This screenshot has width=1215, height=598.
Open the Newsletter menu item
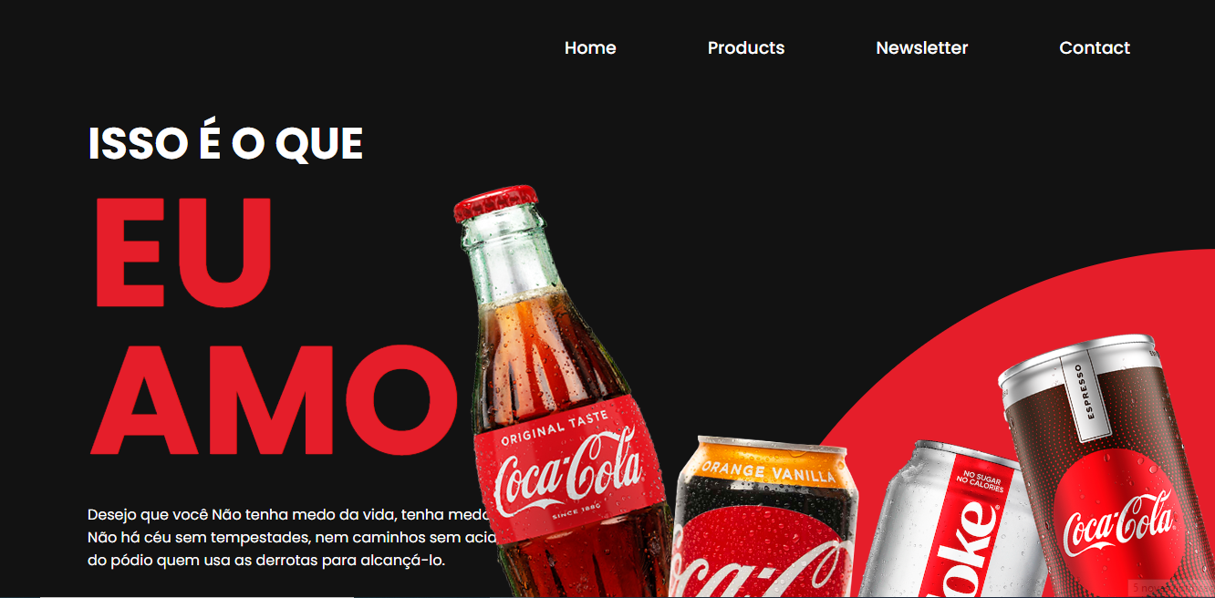click(921, 48)
